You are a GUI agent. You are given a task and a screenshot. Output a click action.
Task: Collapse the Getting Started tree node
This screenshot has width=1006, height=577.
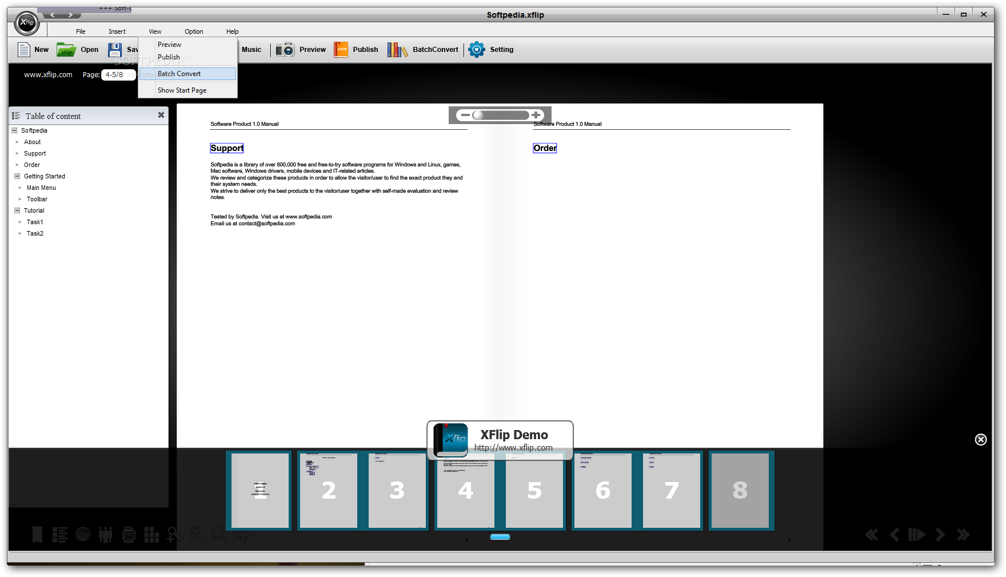coord(17,176)
